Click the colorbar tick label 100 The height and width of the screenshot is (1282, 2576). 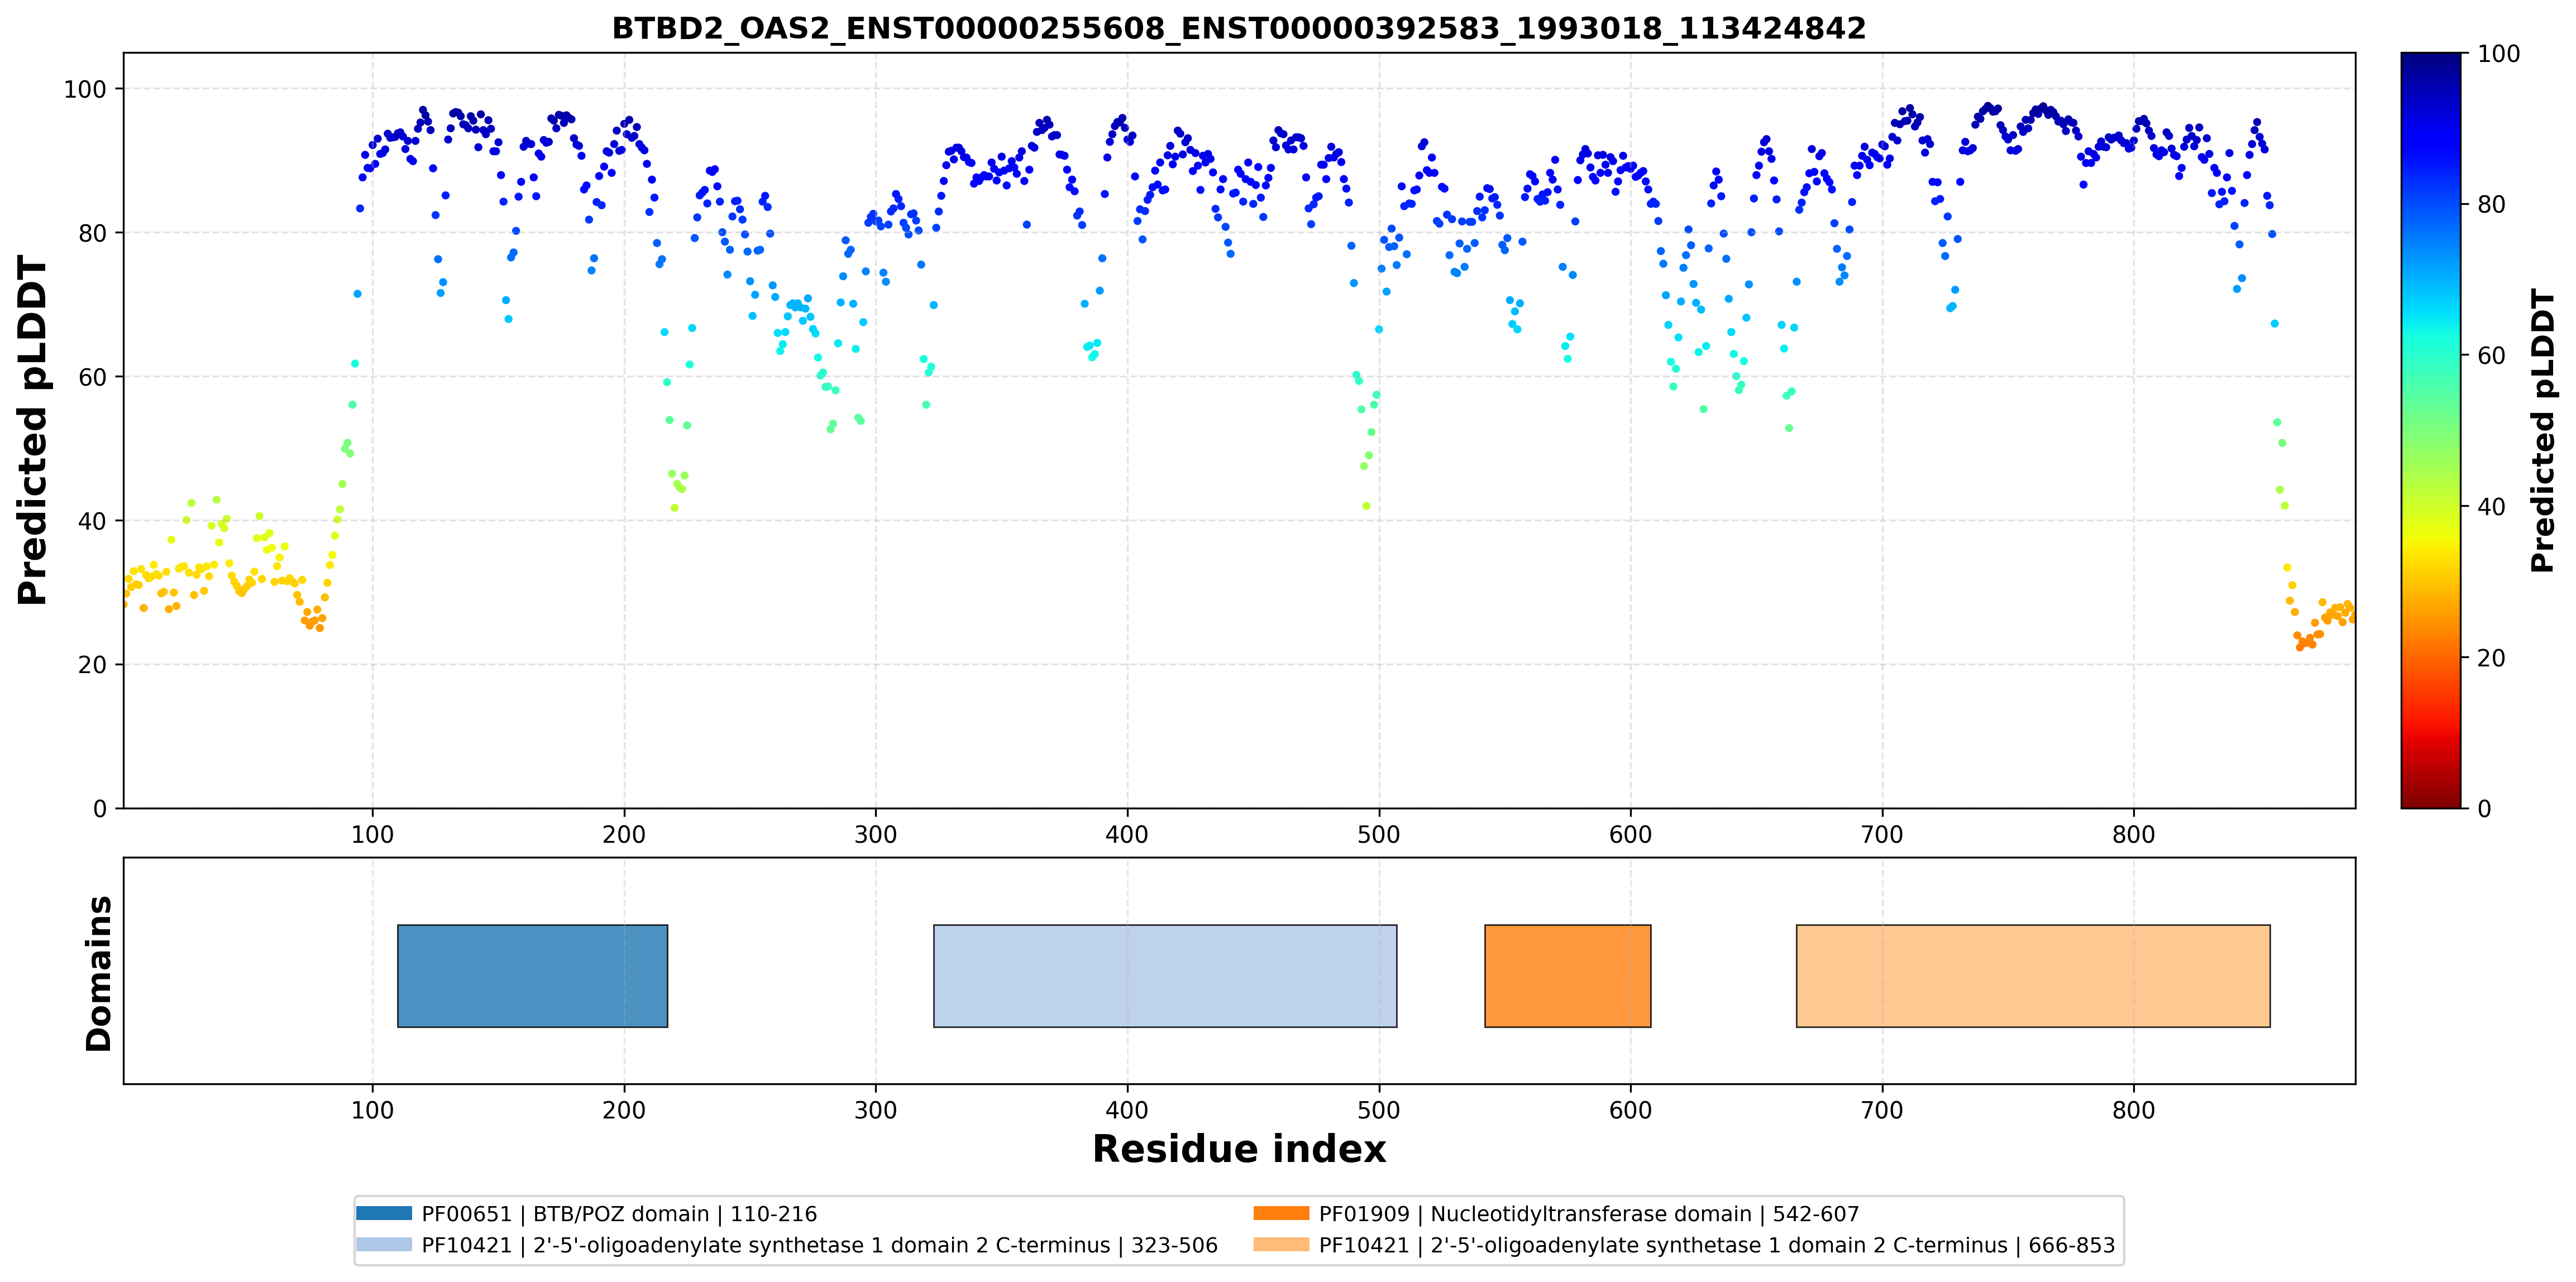[2498, 54]
